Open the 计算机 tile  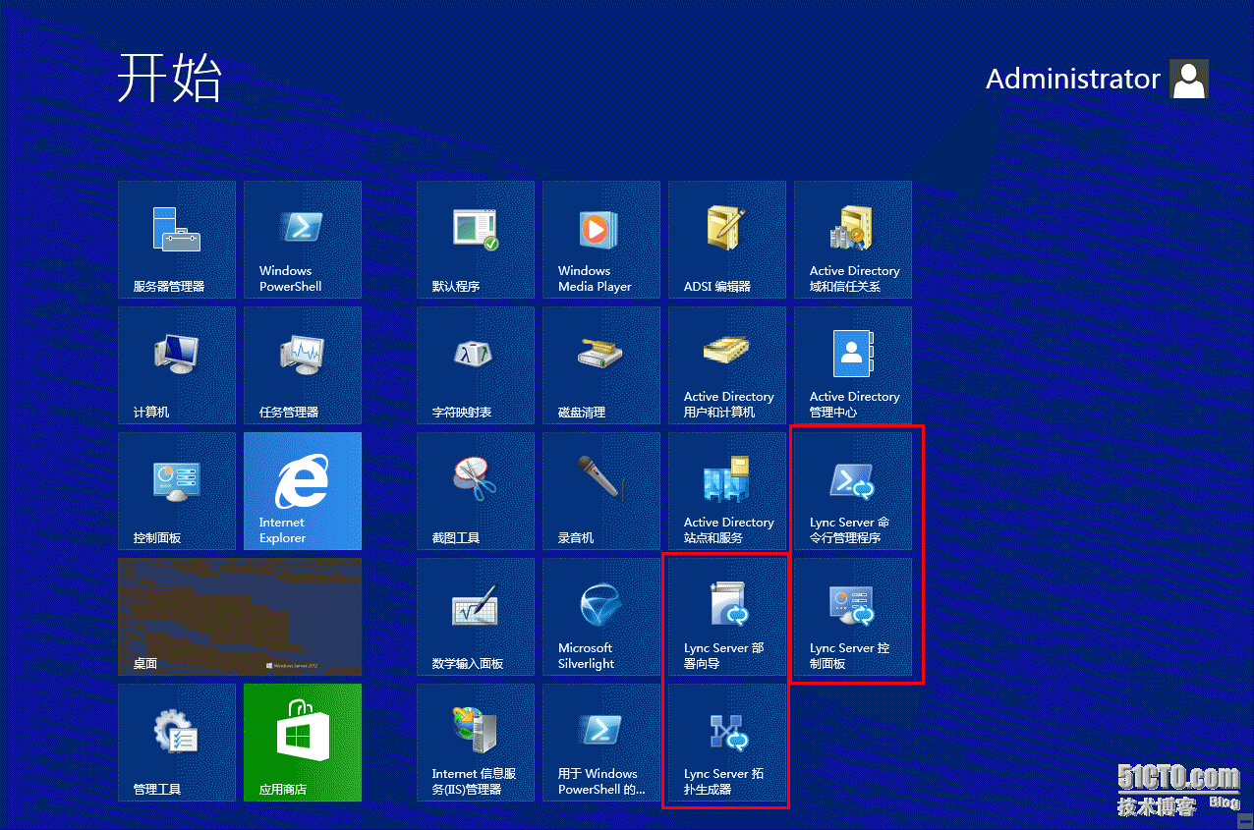pyautogui.click(x=177, y=365)
